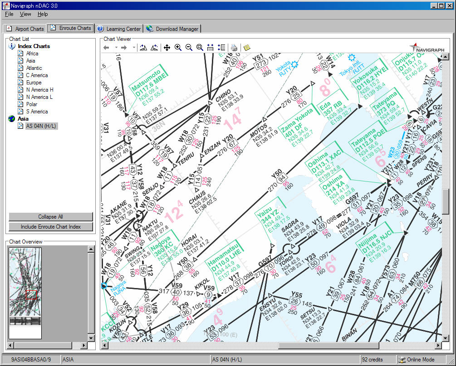Select the Europe index chart
The width and height of the screenshot is (456, 366).
[34, 83]
